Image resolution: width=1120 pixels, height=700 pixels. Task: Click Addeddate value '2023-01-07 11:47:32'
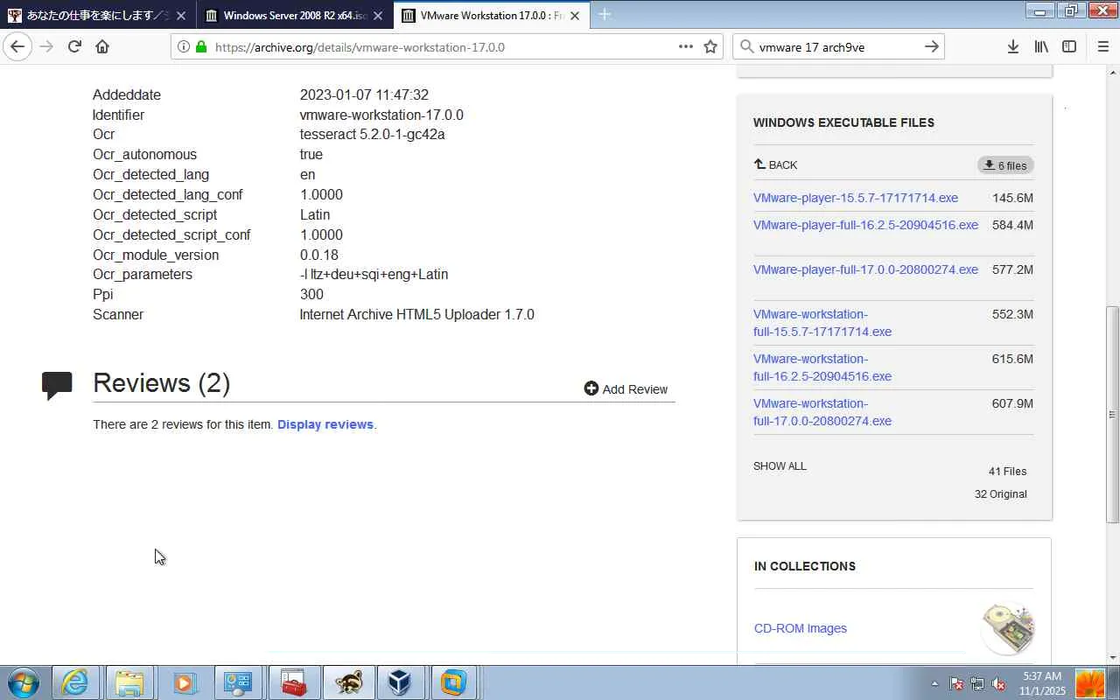pos(364,94)
